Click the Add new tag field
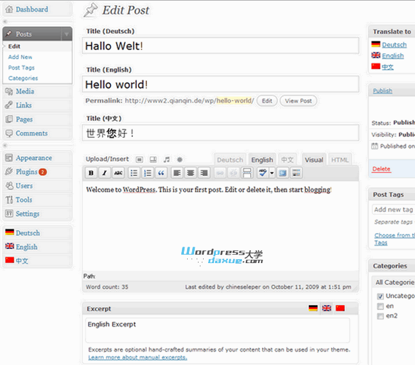The height and width of the screenshot is (365, 415). tap(393, 210)
